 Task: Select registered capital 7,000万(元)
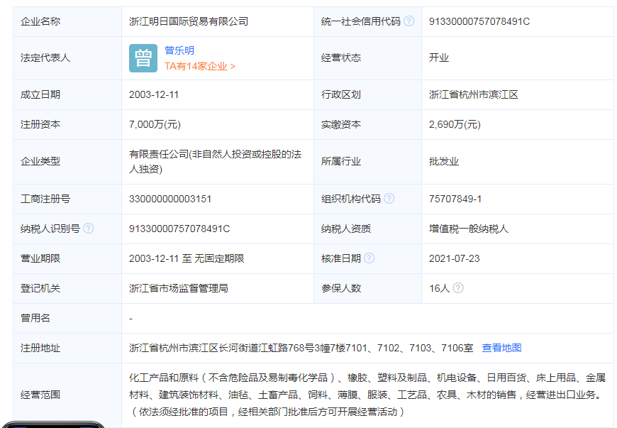[x=155, y=124]
